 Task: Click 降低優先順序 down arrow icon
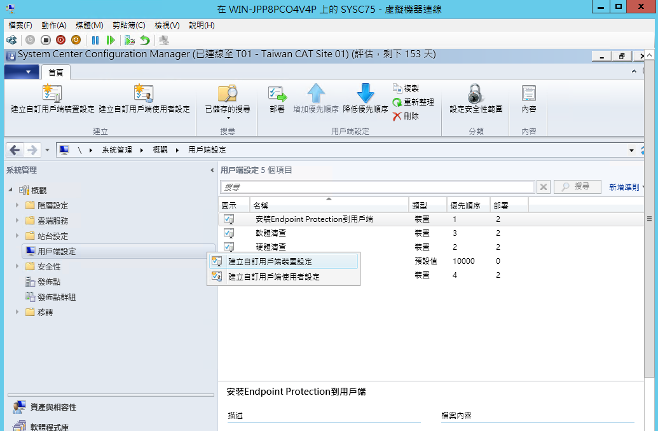coord(365,93)
